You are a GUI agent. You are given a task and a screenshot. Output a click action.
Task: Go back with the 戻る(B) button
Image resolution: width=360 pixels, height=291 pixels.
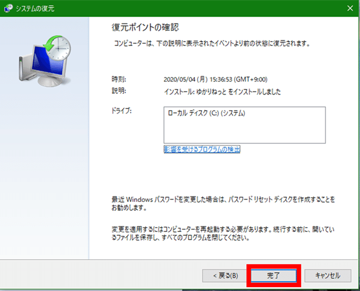[x=226, y=275]
